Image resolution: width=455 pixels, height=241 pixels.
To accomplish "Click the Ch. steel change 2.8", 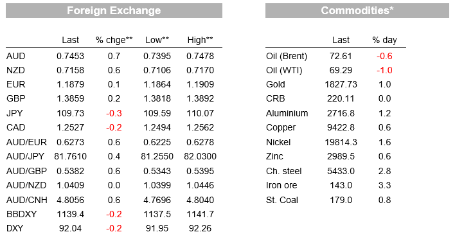I will click(384, 171).
